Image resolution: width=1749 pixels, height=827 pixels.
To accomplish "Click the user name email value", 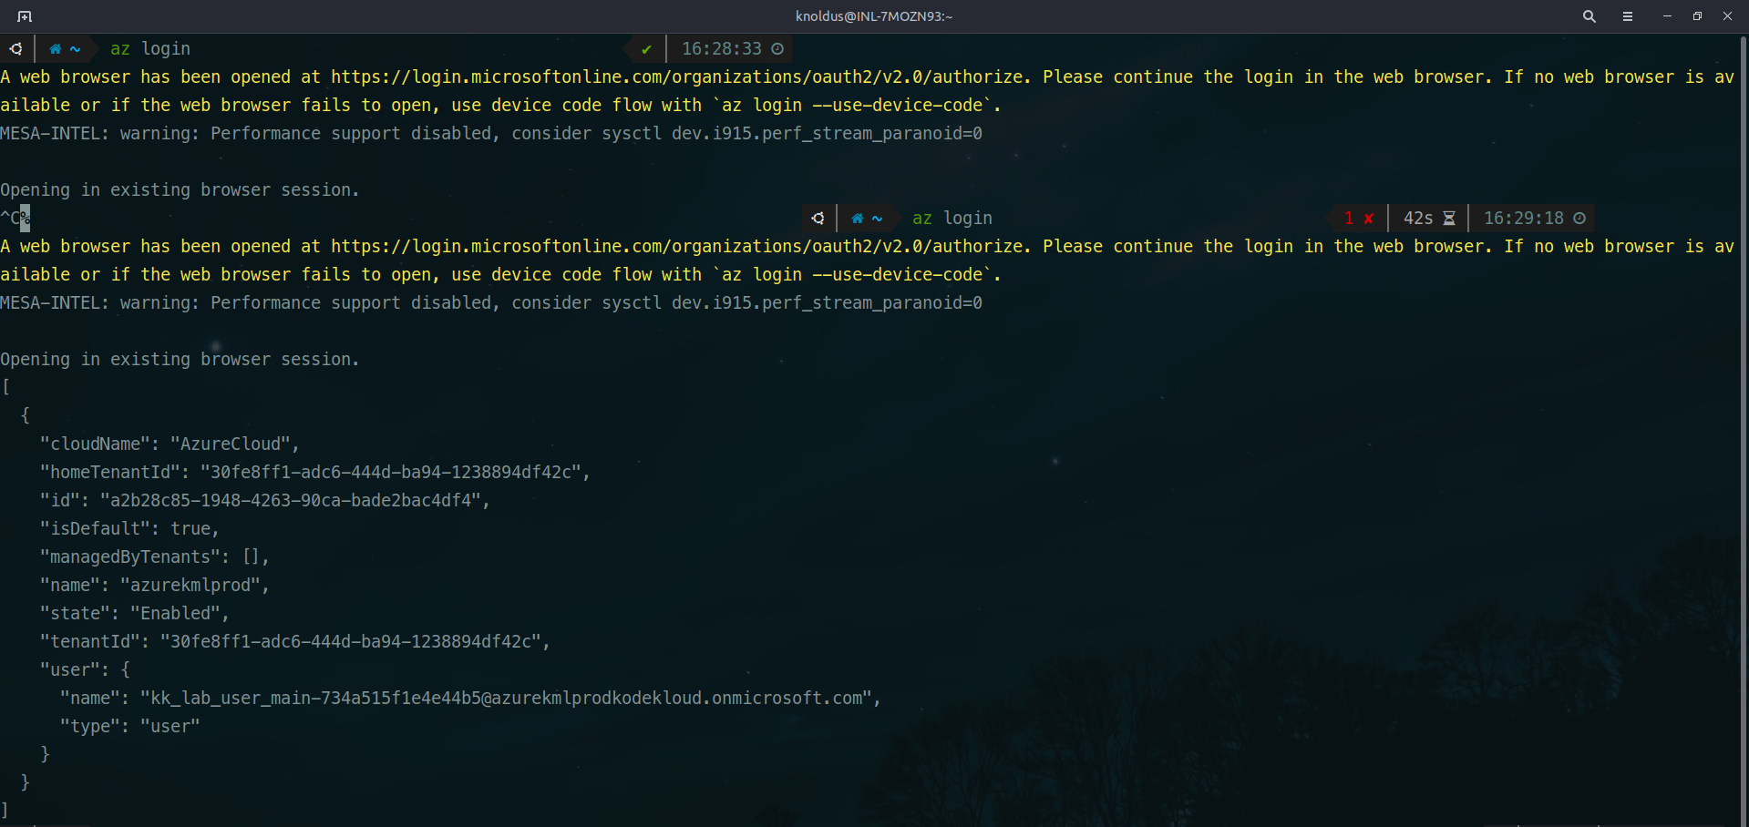I will pos(506,699).
